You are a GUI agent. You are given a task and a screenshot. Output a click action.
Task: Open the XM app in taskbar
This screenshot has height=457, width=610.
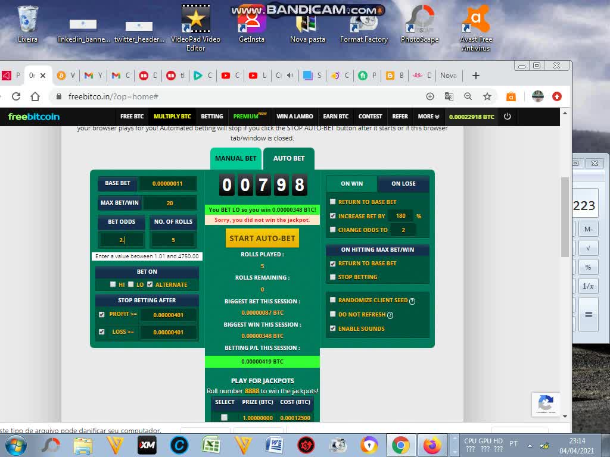coord(147,445)
